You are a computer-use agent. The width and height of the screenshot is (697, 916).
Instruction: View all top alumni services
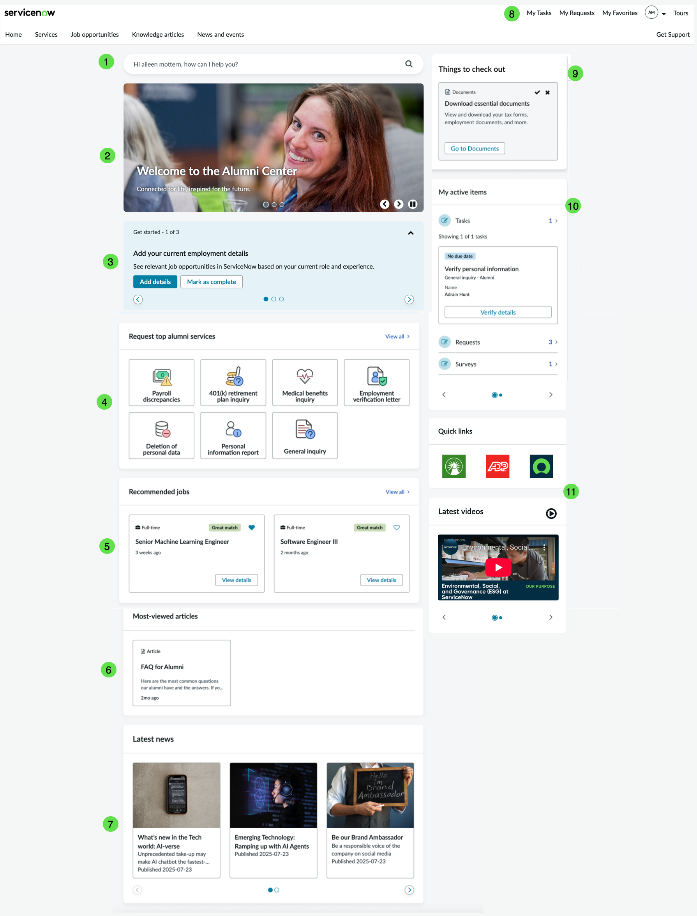(397, 336)
